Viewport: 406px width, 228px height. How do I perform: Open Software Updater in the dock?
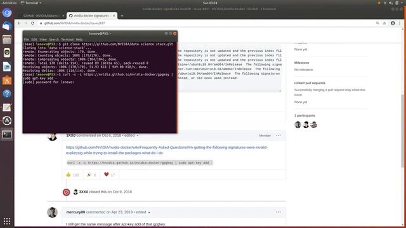click(x=7, y=121)
